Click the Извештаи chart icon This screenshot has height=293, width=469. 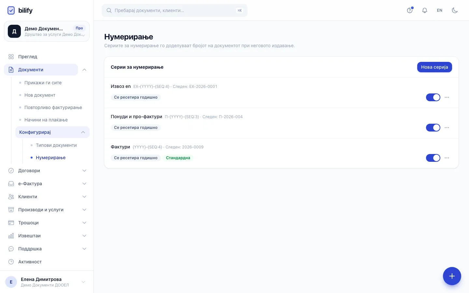point(11,236)
